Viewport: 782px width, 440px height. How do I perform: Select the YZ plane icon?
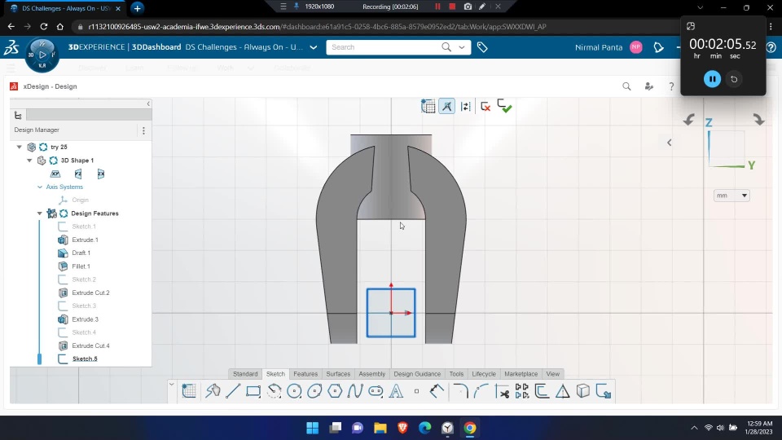78,174
